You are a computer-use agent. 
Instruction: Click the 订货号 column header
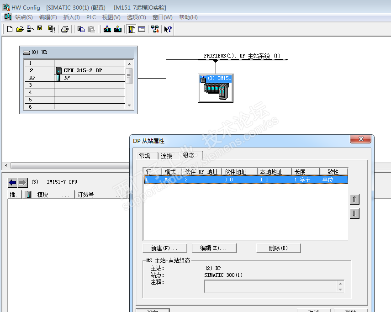coord(100,195)
